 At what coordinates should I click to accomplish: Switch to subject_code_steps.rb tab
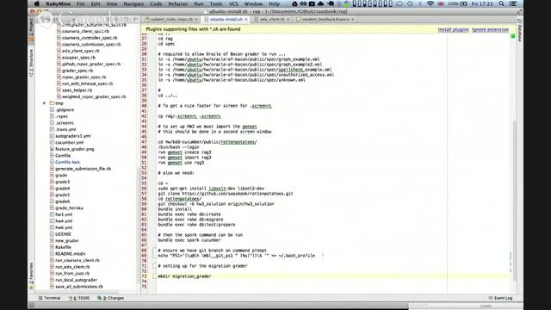171,19
